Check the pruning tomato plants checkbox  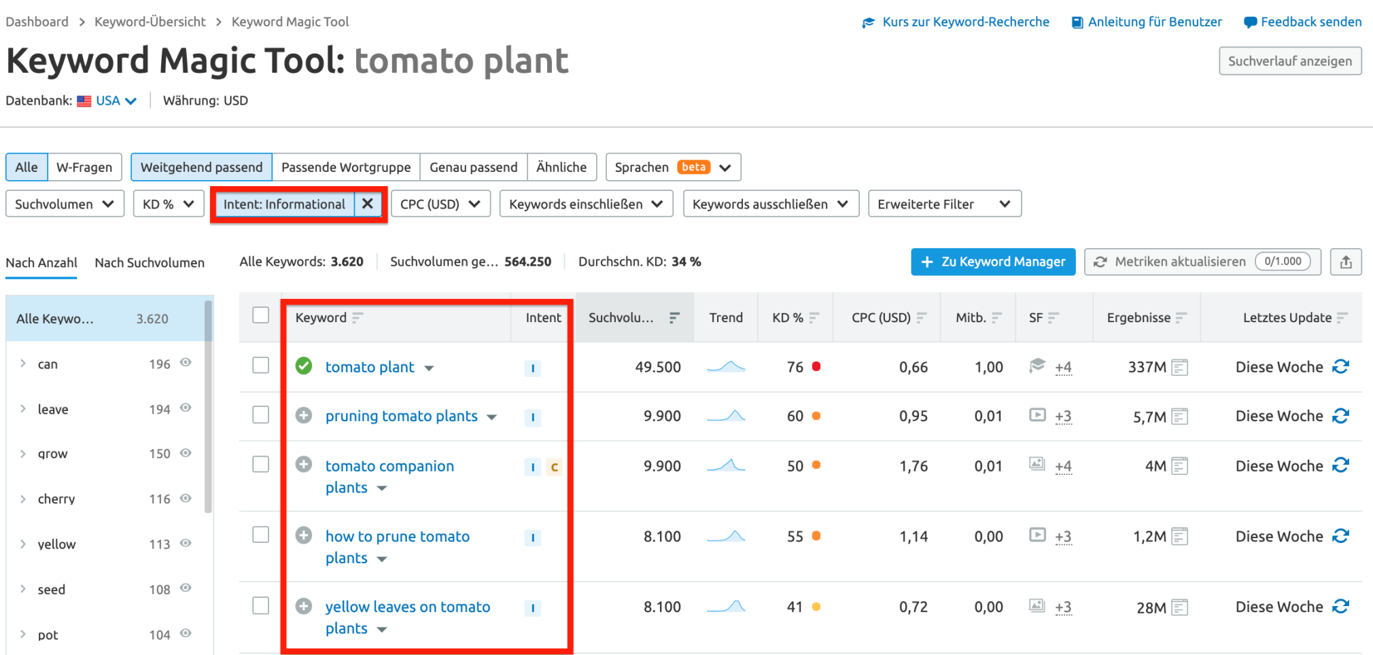click(261, 414)
